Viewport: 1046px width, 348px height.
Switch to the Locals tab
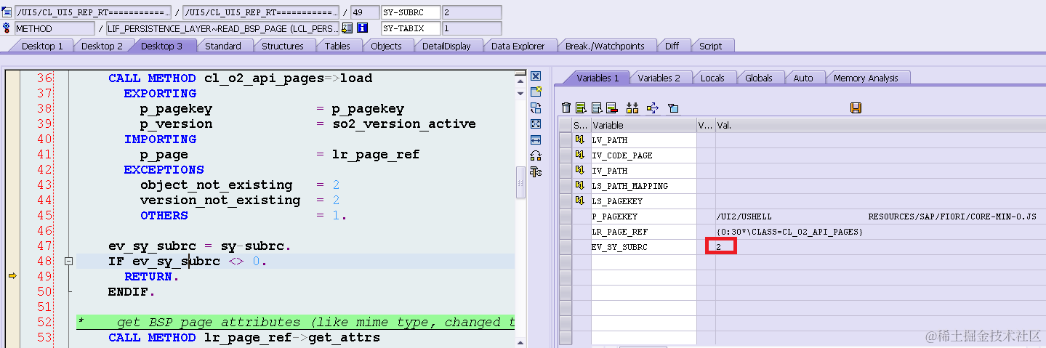(712, 78)
